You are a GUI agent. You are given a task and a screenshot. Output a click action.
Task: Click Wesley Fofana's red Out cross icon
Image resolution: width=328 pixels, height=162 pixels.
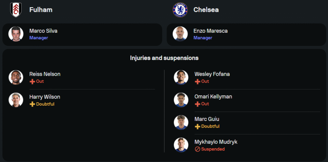(x=197, y=81)
